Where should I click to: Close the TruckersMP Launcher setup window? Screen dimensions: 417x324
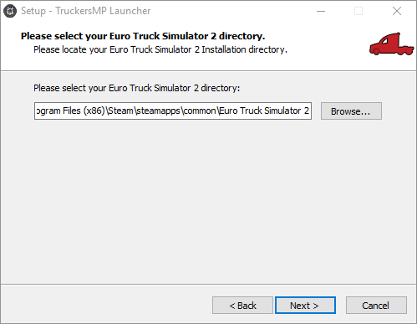point(397,11)
